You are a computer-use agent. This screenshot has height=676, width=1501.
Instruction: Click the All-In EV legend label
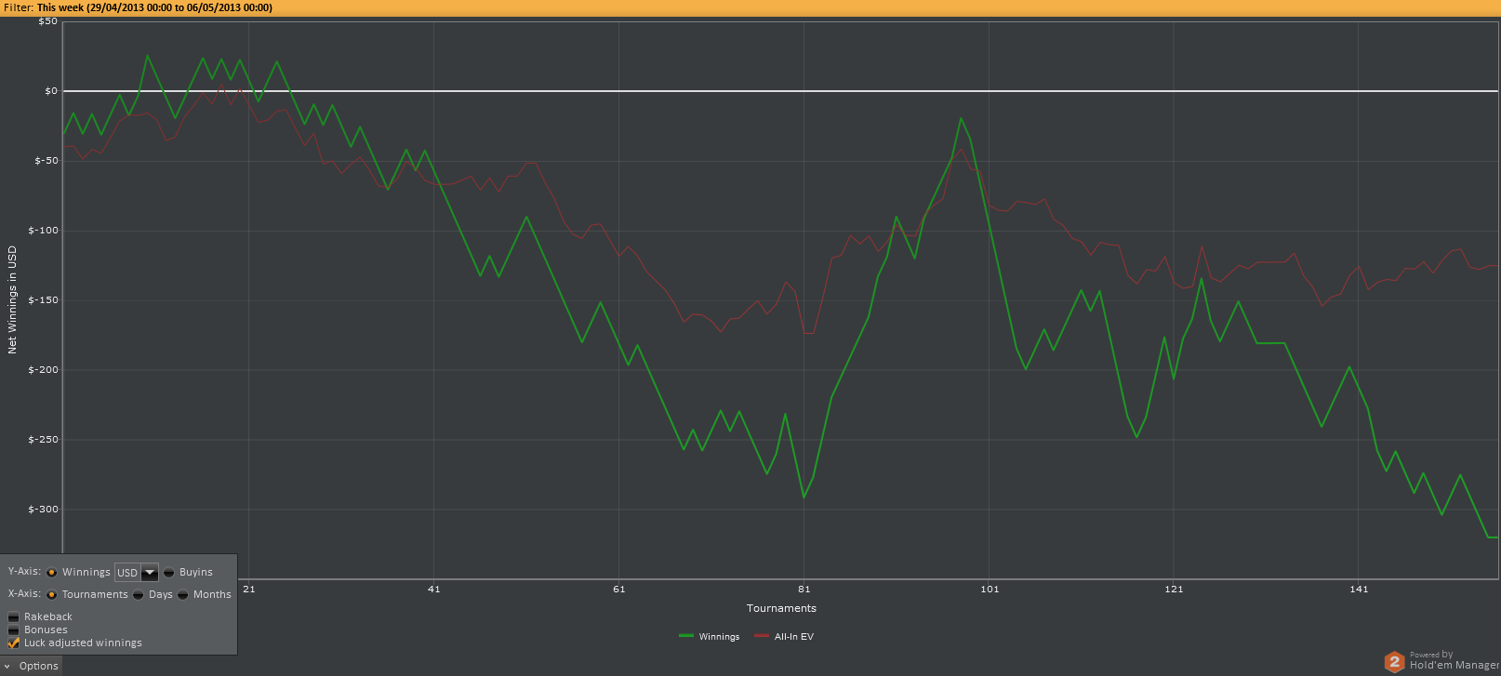point(794,637)
